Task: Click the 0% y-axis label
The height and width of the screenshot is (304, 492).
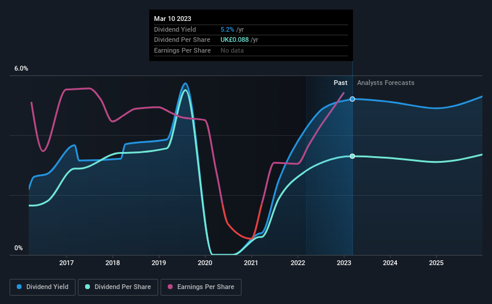Action: [19, 248]
